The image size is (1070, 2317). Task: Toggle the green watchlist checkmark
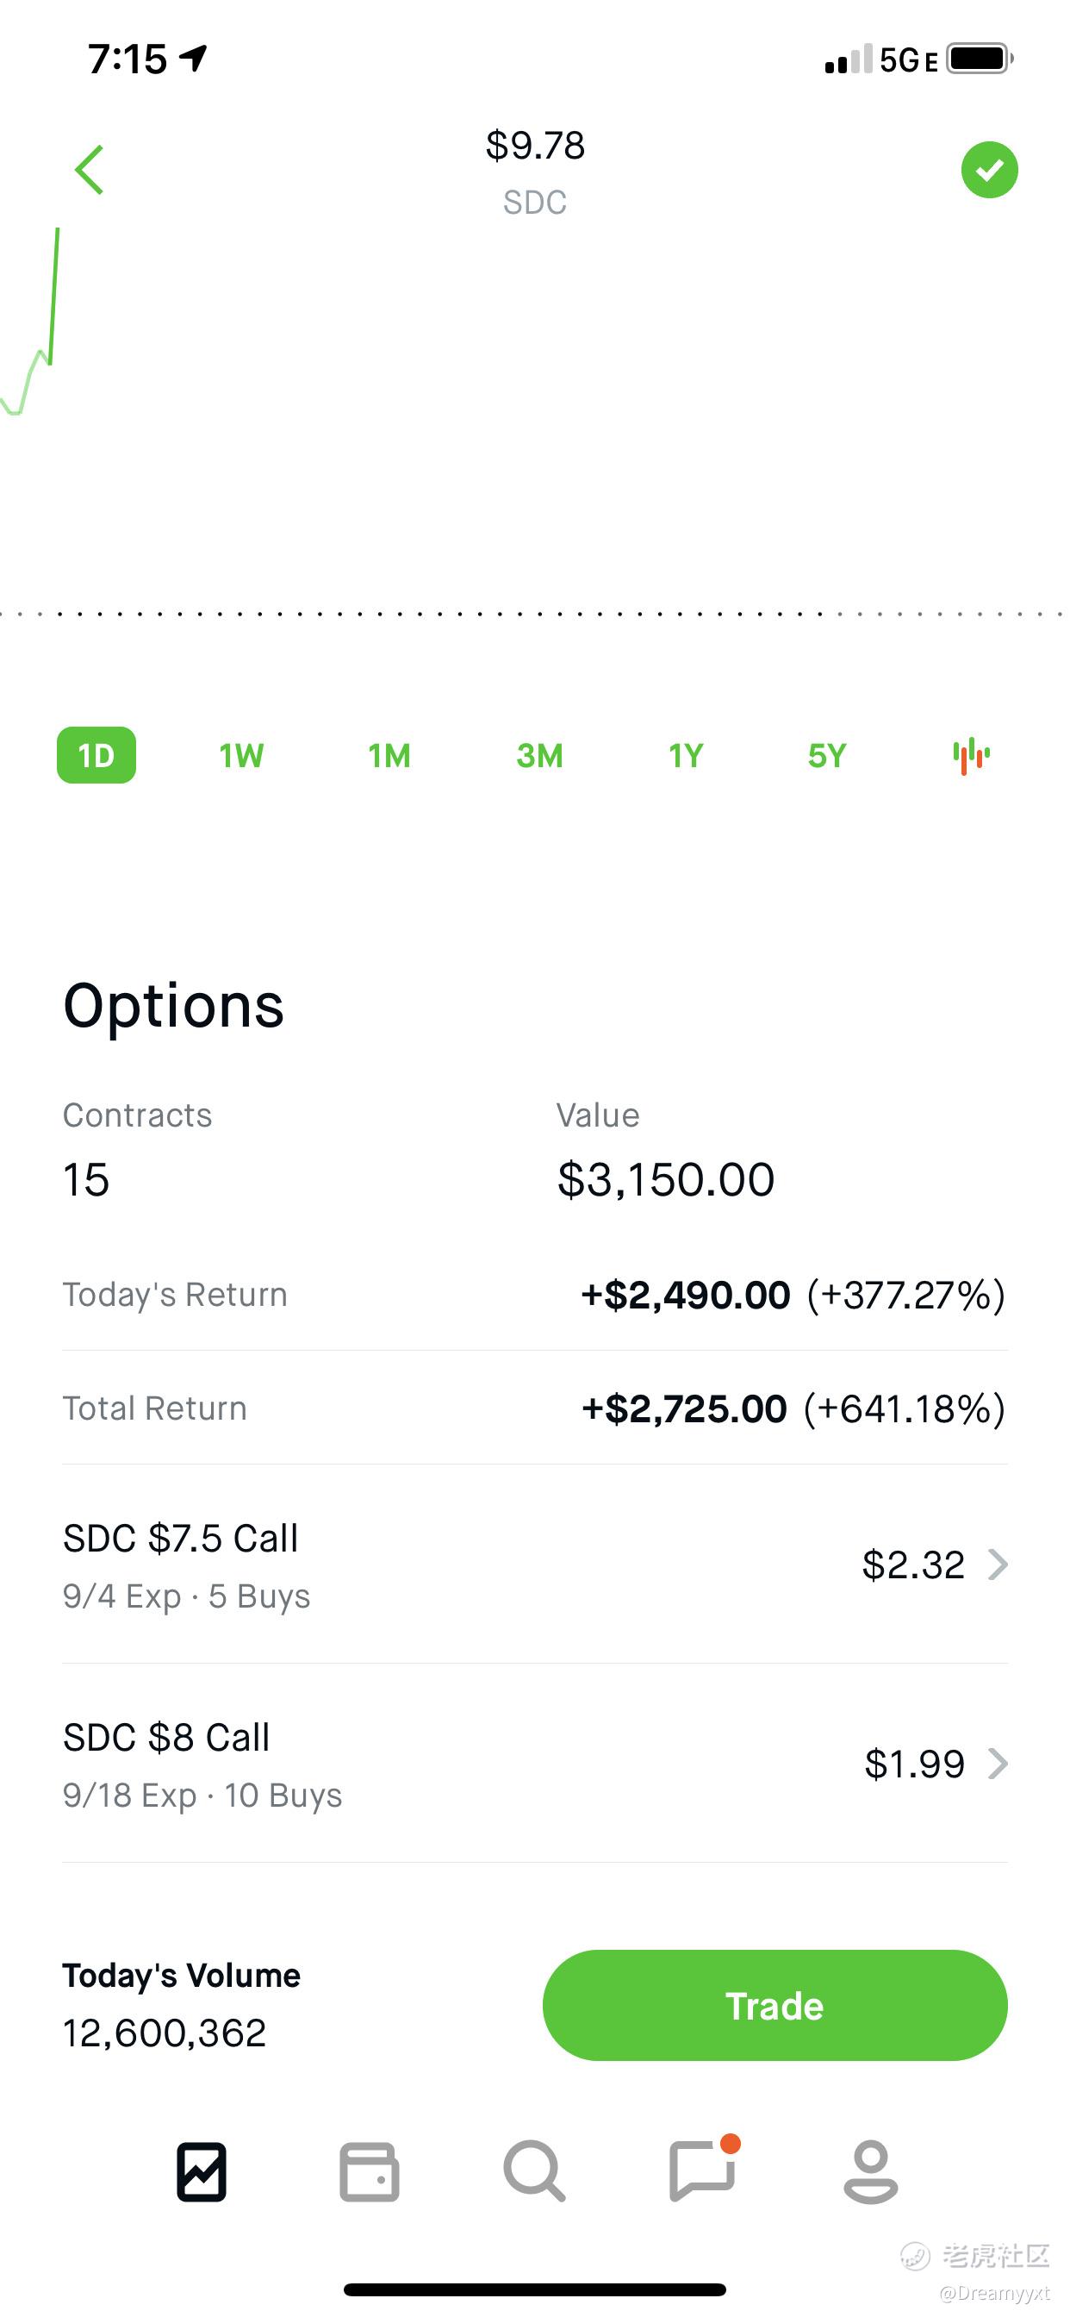989,169
